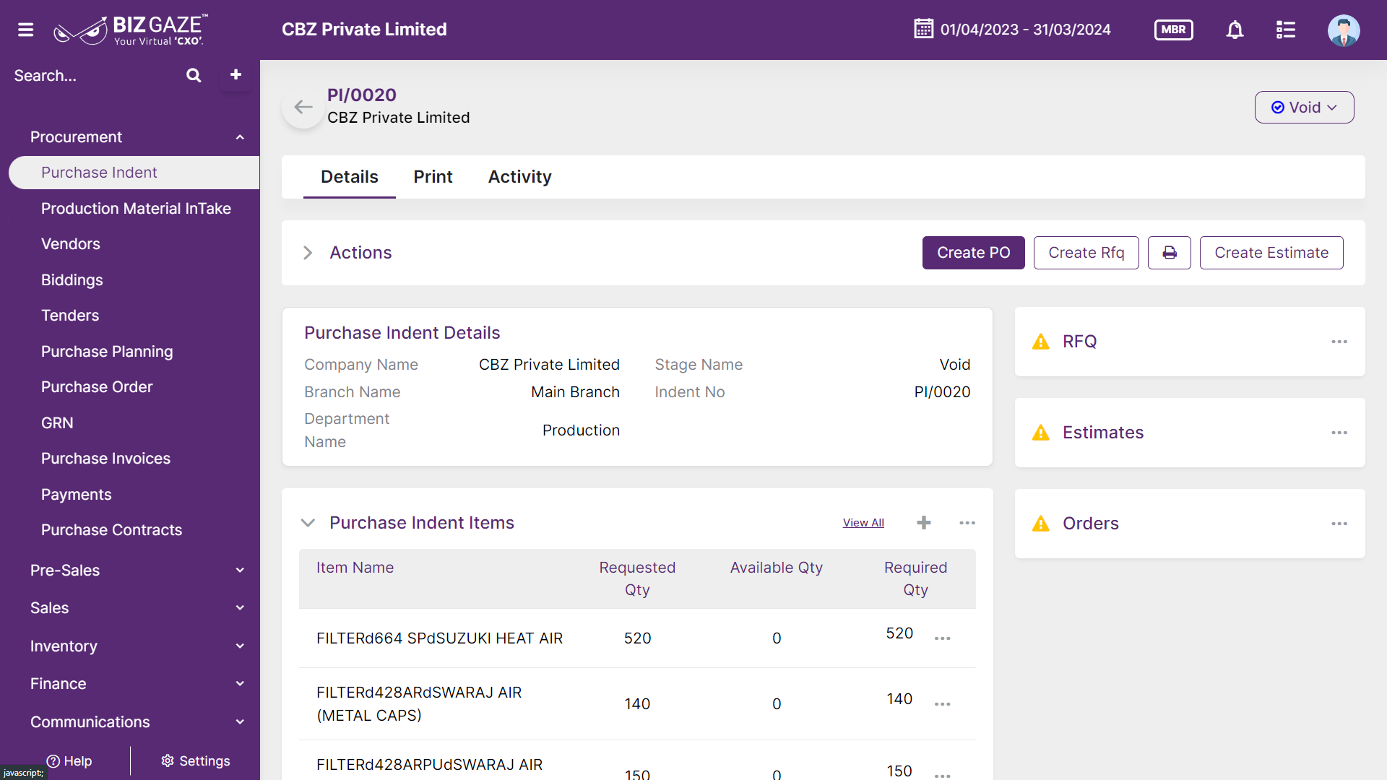Open Orders card options ellipsis
The image size is (1387, 780).
pyautogui.click(x=1339, y=524)
